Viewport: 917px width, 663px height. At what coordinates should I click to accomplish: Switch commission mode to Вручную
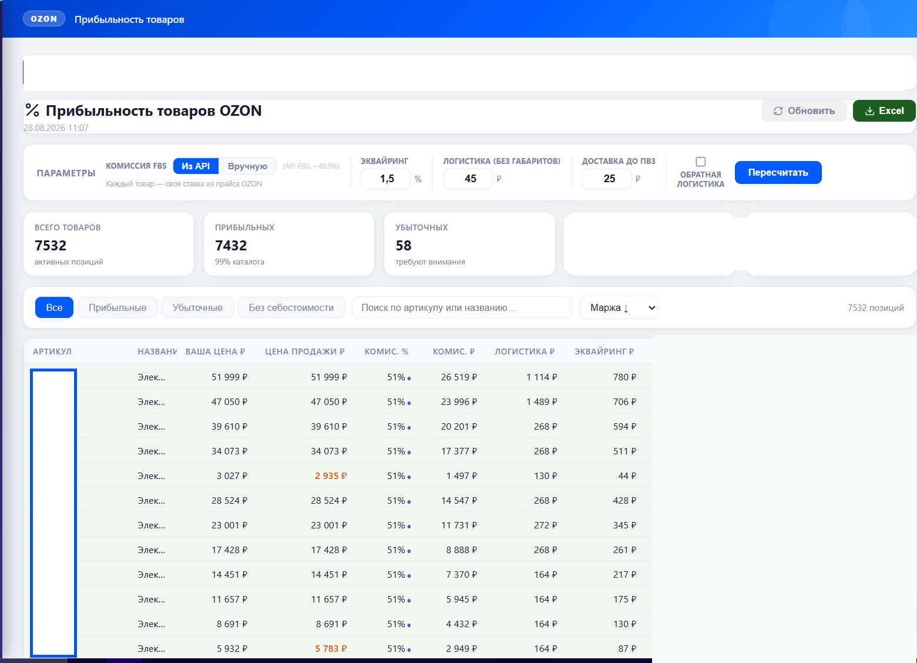[x=247, y=166]
